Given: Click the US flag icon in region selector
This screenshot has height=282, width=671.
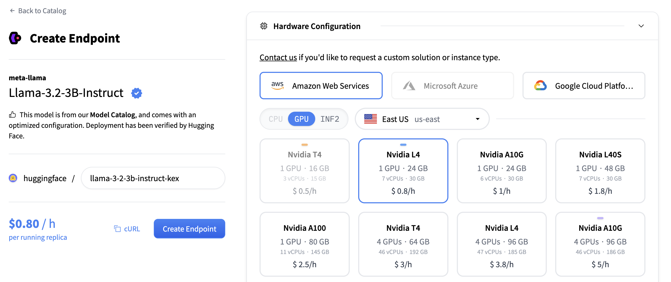Looking at the screenshot, I should point(371,119).
